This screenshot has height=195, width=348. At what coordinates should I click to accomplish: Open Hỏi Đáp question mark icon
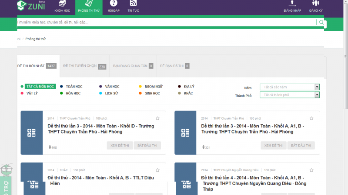point(114,3)
